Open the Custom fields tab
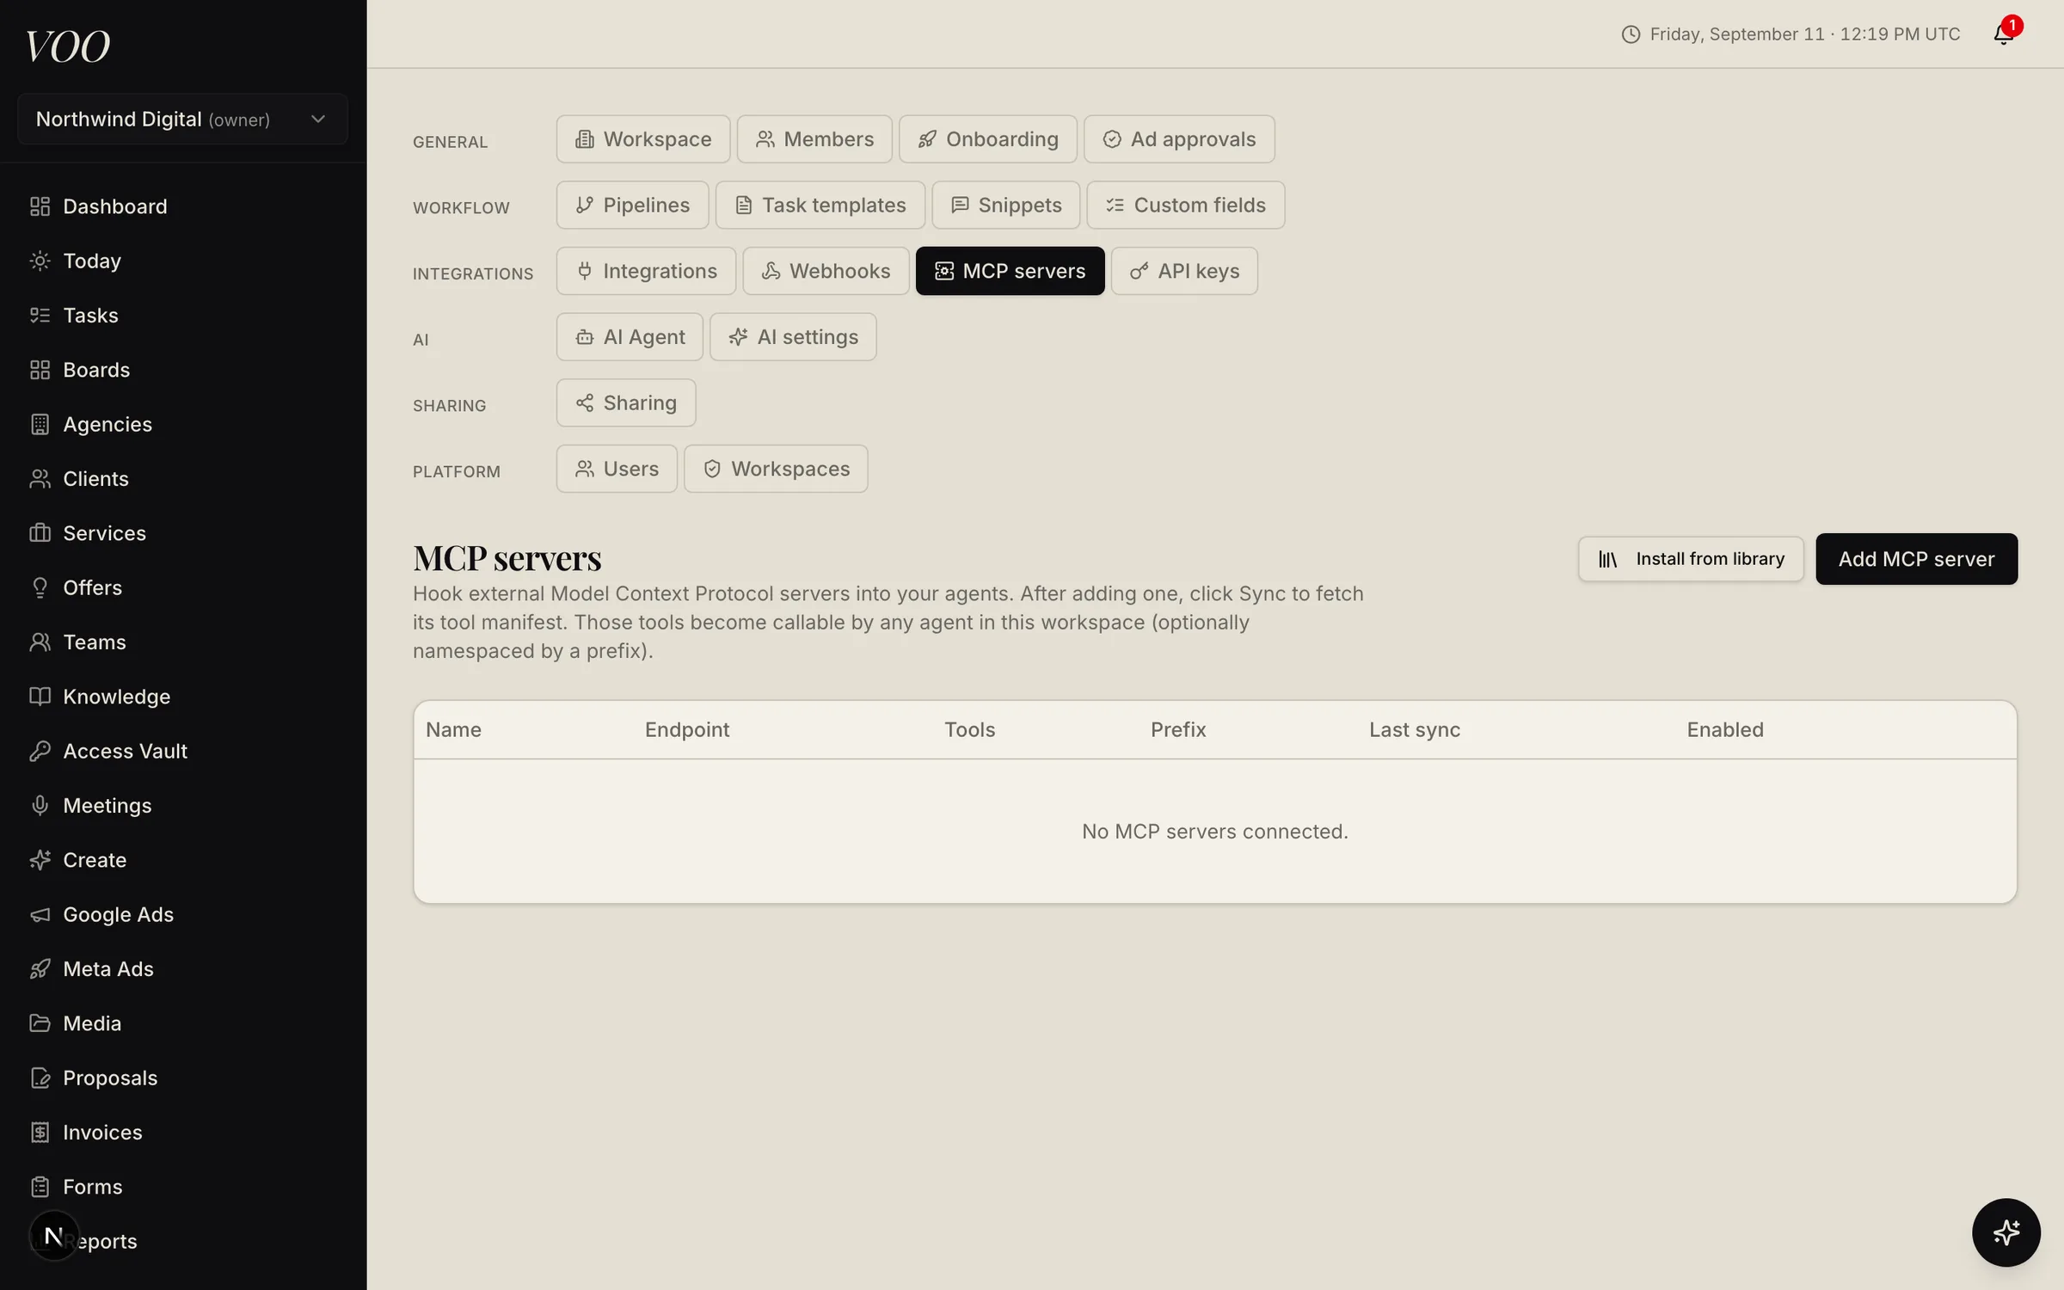Viewport: 2064px width, 1290px height. coord(1186,205)
